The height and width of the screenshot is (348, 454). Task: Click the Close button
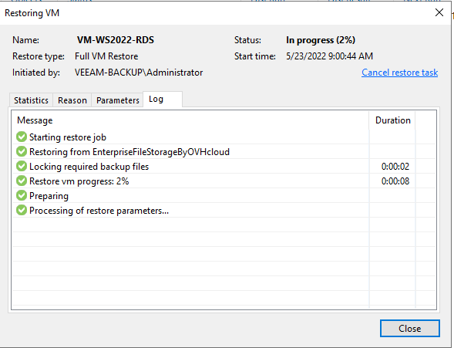coord(410,328)
